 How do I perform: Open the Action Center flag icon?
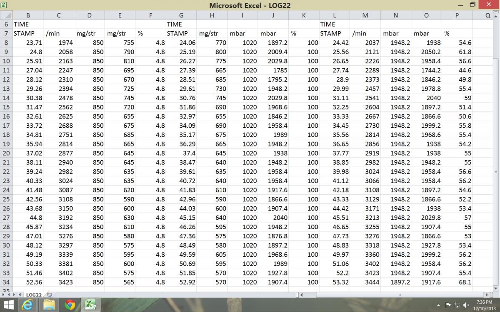pos(448,305)
